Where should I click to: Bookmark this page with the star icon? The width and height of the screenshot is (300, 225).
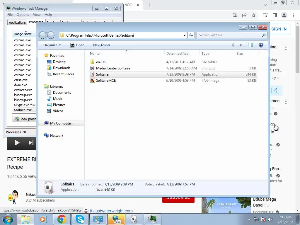pyautogui.click(x=254, y=15)
